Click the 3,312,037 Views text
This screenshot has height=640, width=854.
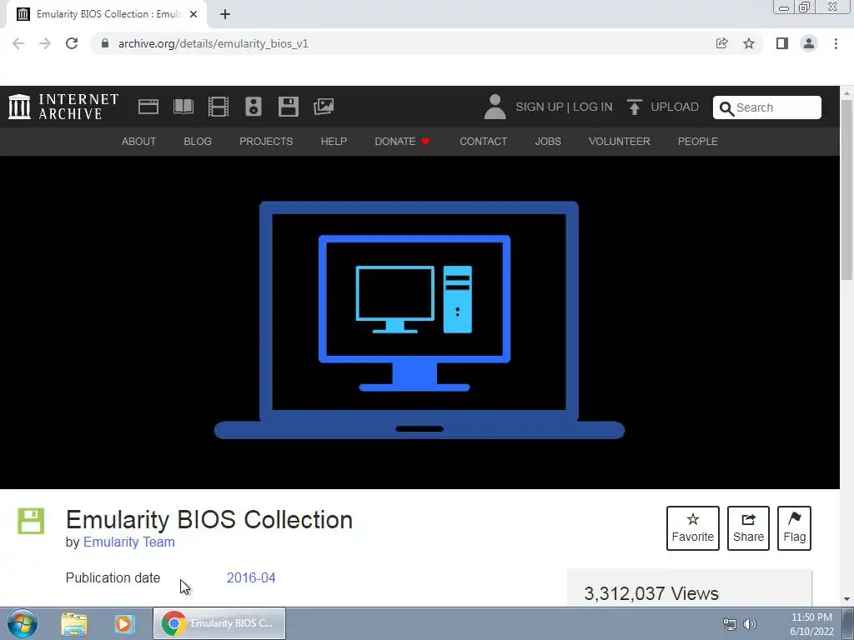pos(651,593)
